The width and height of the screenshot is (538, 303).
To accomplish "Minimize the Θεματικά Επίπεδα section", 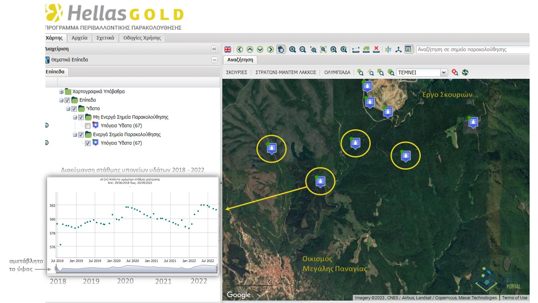I will [x=214, y=60].
